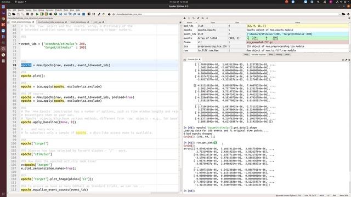Click the events array variable row
The width and height of the screenshot is (351, 197).
pos(266,38)
